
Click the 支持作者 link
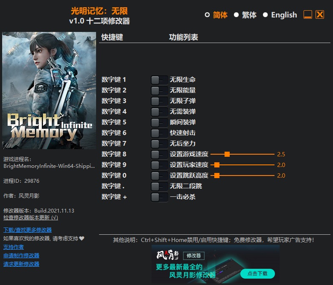[14, 247]
